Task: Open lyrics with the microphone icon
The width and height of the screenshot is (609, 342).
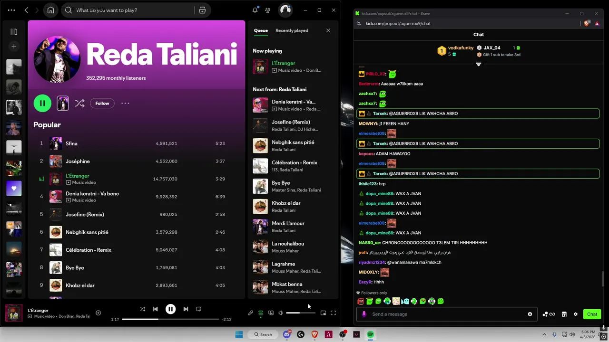Action: point(251,313)
